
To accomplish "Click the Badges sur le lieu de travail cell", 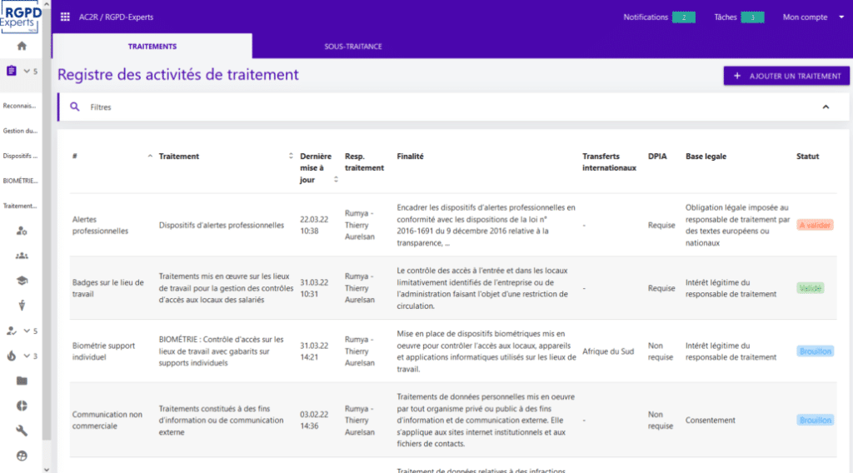I will [107, 288].
